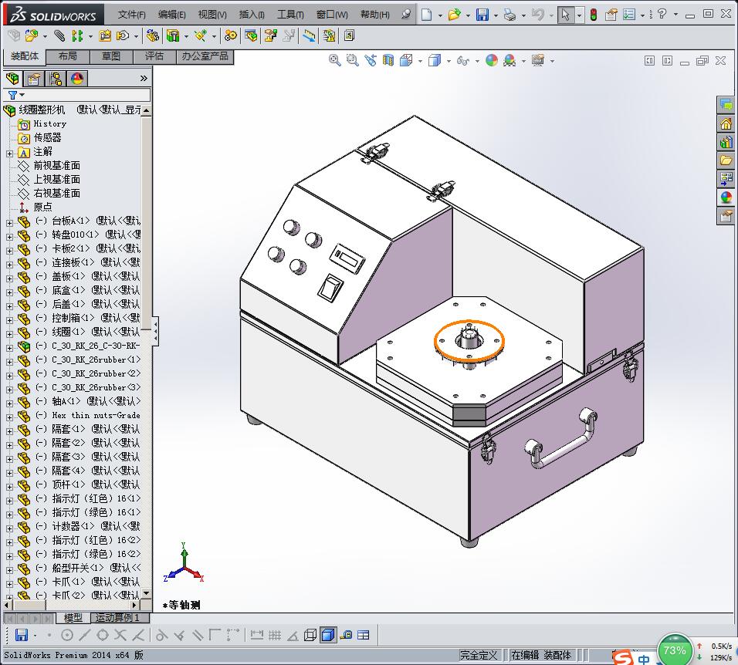
Task: Click the Move Component icon
Action: (x=123, y=35)
